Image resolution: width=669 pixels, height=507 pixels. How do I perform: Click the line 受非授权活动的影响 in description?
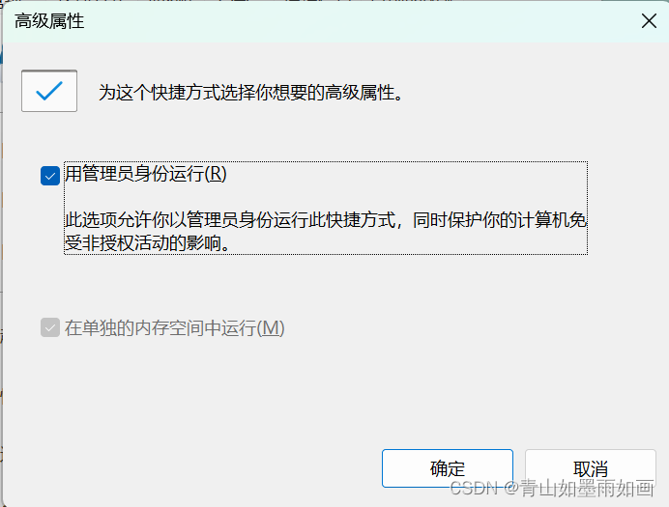pos(148,242)
